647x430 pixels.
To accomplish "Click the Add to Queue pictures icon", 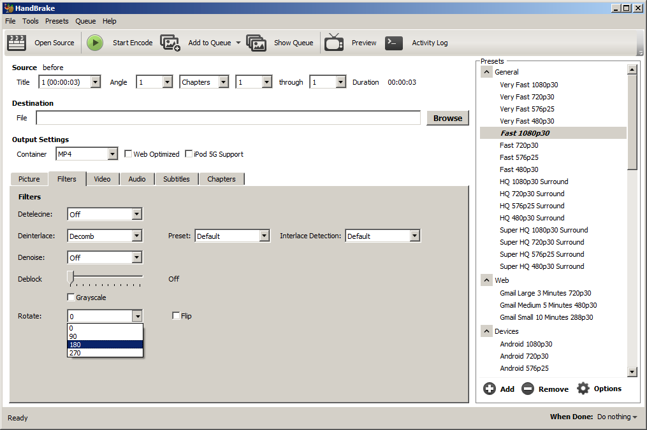I will tap(170, 43).
